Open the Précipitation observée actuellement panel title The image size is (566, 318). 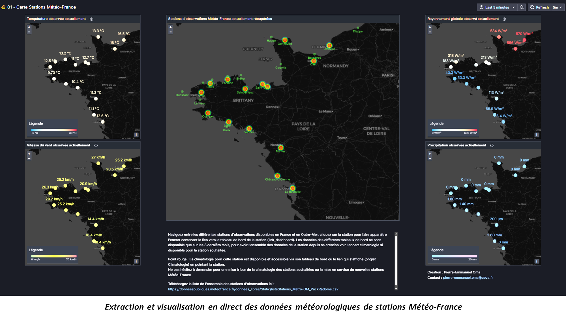coord(457,145)
